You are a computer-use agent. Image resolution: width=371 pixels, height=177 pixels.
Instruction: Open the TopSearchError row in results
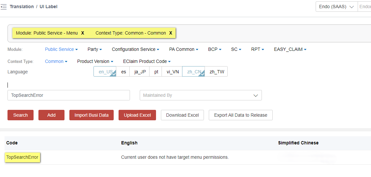(x=22, y=157)
